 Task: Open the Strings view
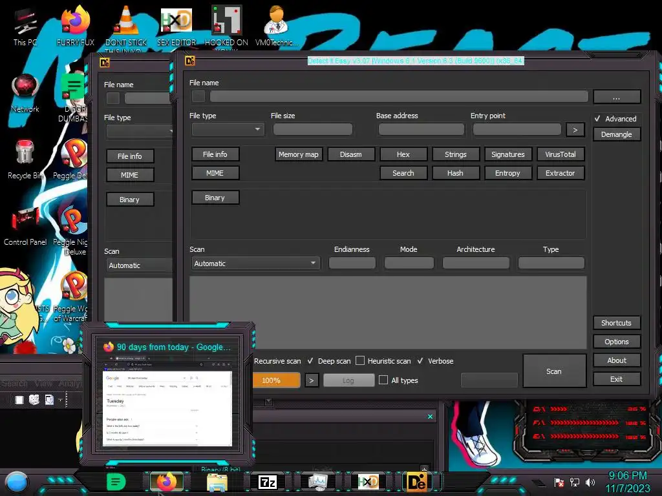(x=456, y=154)
